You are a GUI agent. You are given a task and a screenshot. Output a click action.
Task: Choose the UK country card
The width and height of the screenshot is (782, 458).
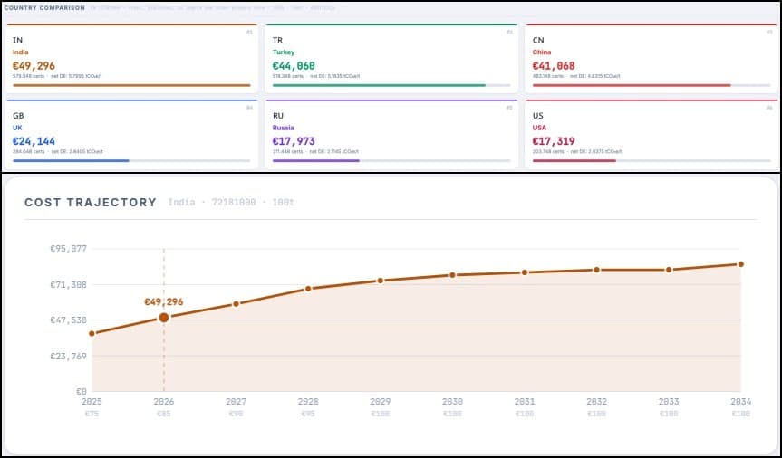[130, 133]
